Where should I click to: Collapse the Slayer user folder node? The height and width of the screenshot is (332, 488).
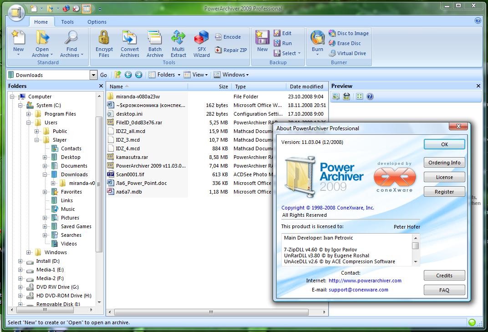pyautogui.click(x=37, y=140)
